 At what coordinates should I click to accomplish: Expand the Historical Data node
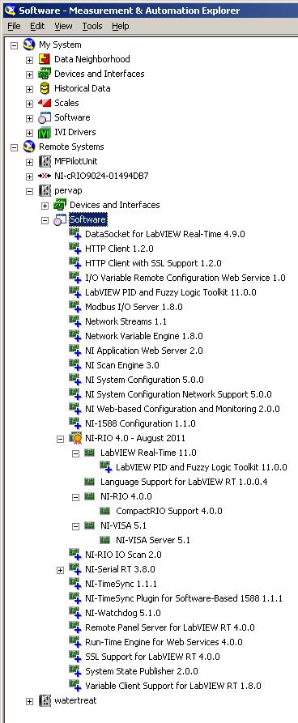[x=29, y=89]
